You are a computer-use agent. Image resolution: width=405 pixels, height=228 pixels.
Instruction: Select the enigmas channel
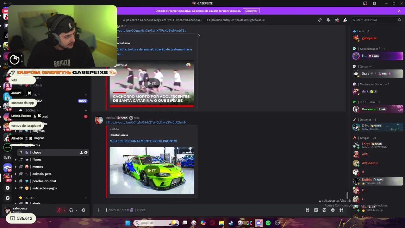click(53, 131)
